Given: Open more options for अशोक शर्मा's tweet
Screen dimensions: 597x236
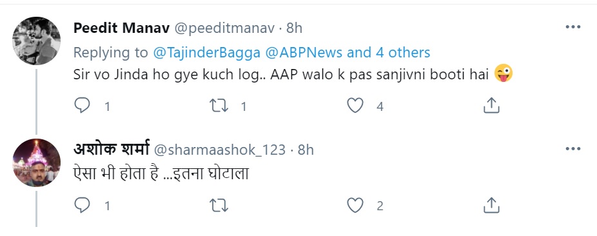Looking at the screenshot, I should coord(573,149).
